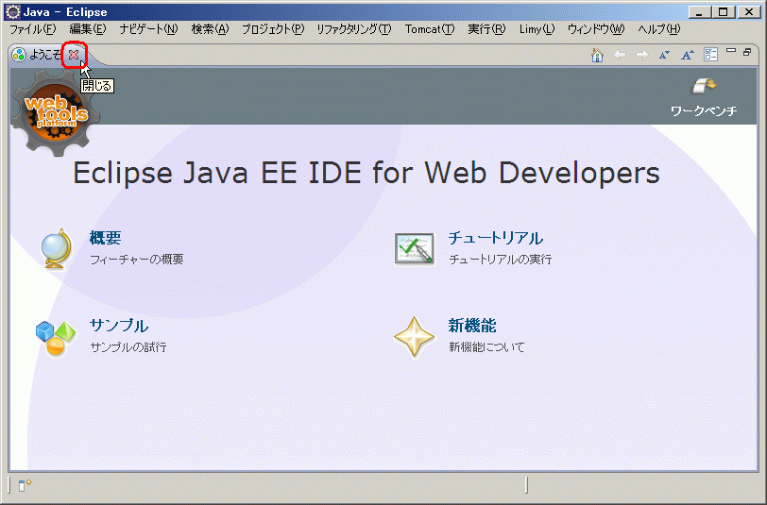Go to ワークベンチ workbench icon
This screenshot has width=767, height=505.
(704, 86)
